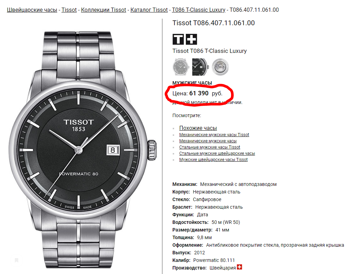Select the first front-view watch thumbnail
Screen dimensions: 351x274
click(x=181, y=67)
